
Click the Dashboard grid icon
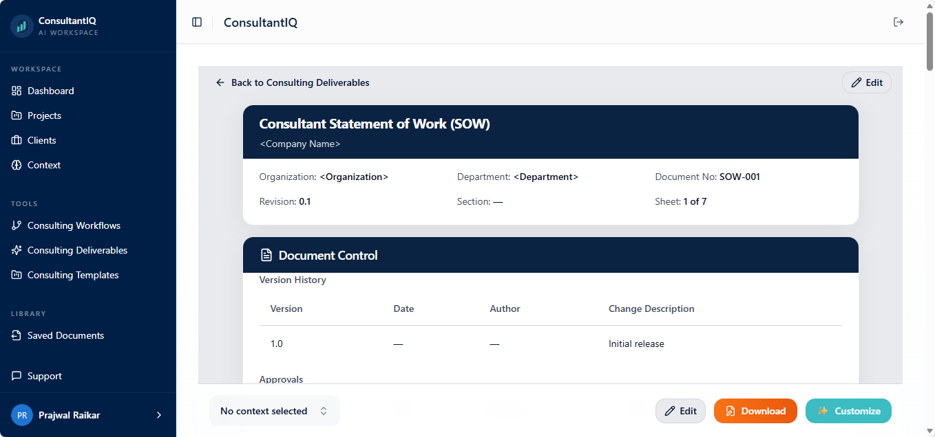coord(17,91)
